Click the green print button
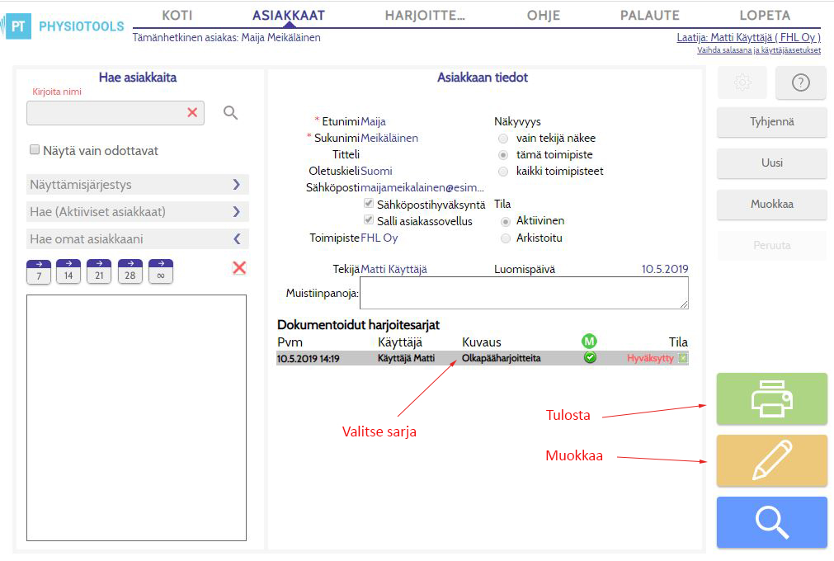Viewport: 834px width, 561px height. click(771, 398)
